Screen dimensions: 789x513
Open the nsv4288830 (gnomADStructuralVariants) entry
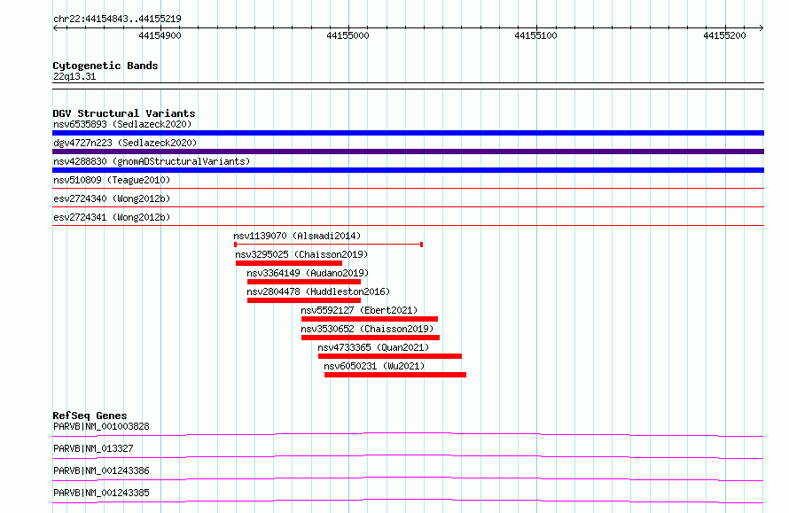(152, 161)
